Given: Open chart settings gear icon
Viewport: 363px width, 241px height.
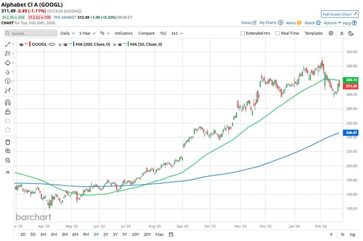Looking at the screenshot, I should pyautogui.click(x=331, y=33).
